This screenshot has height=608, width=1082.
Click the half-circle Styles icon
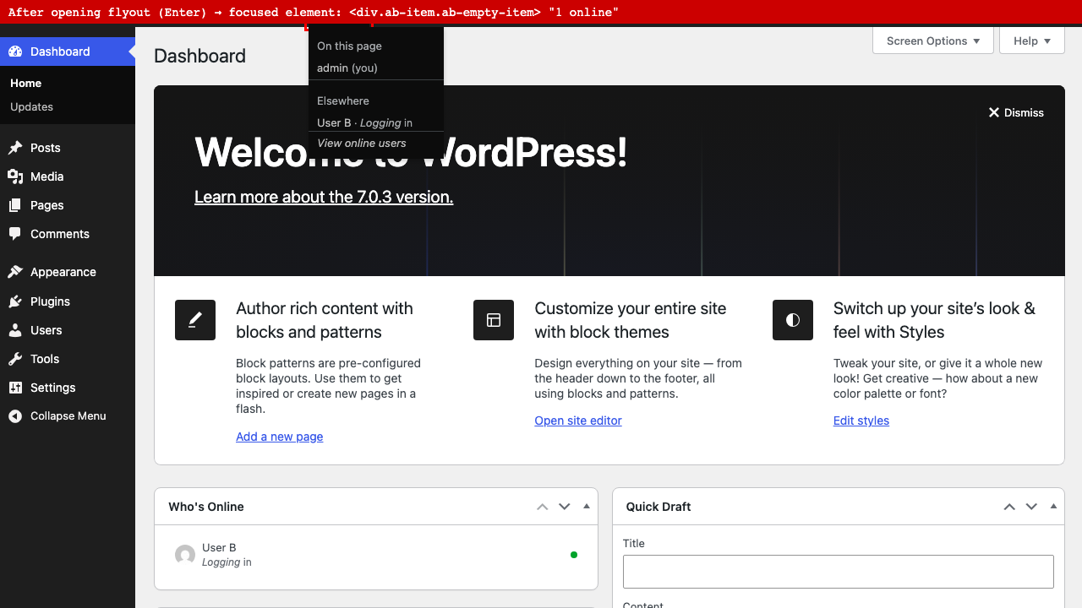[793, 320]
